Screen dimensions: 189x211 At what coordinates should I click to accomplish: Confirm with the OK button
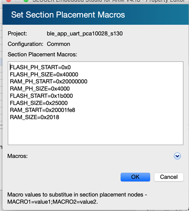tap(135, 177)
